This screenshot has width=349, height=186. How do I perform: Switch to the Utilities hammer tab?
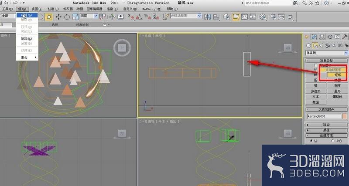pyautogui.click(x=345, y=37)
